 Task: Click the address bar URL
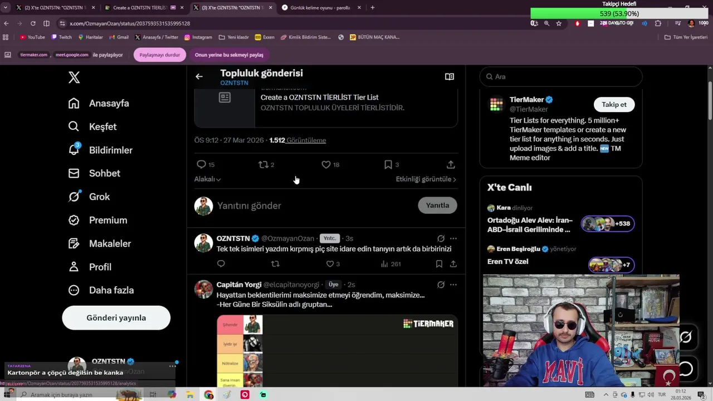pyautogui.click(x=130, y=23)
